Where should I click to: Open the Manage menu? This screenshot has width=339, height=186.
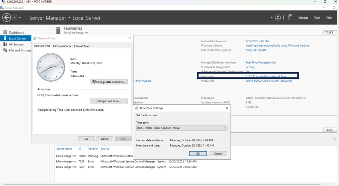(303, 18)
